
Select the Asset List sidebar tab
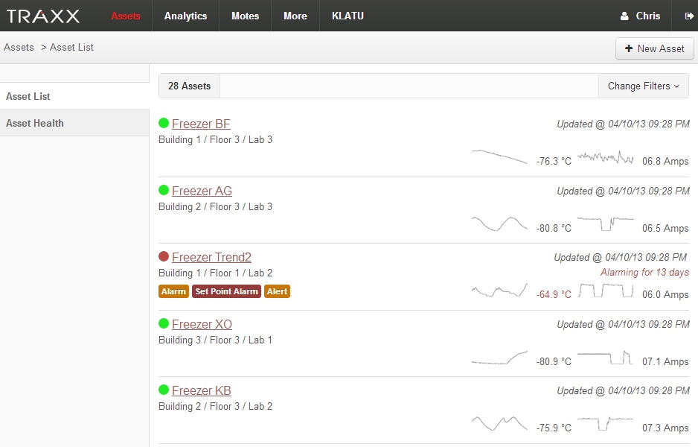tap(74, 96)
